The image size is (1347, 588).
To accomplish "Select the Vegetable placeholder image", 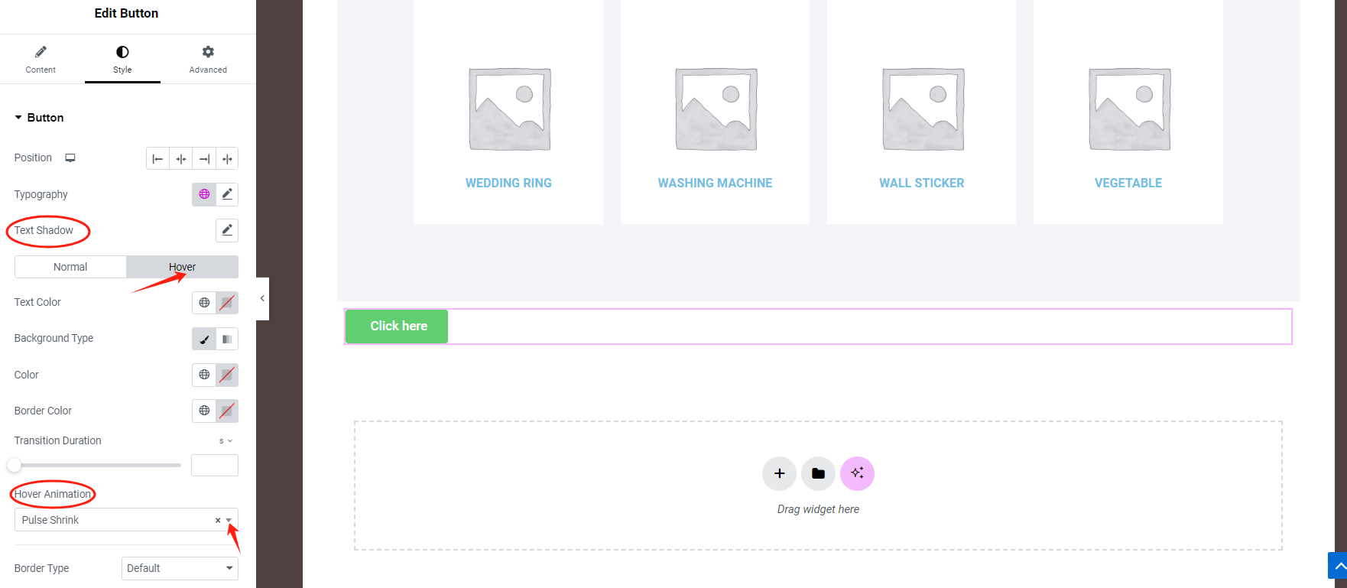I will (x=1129, y=109).
